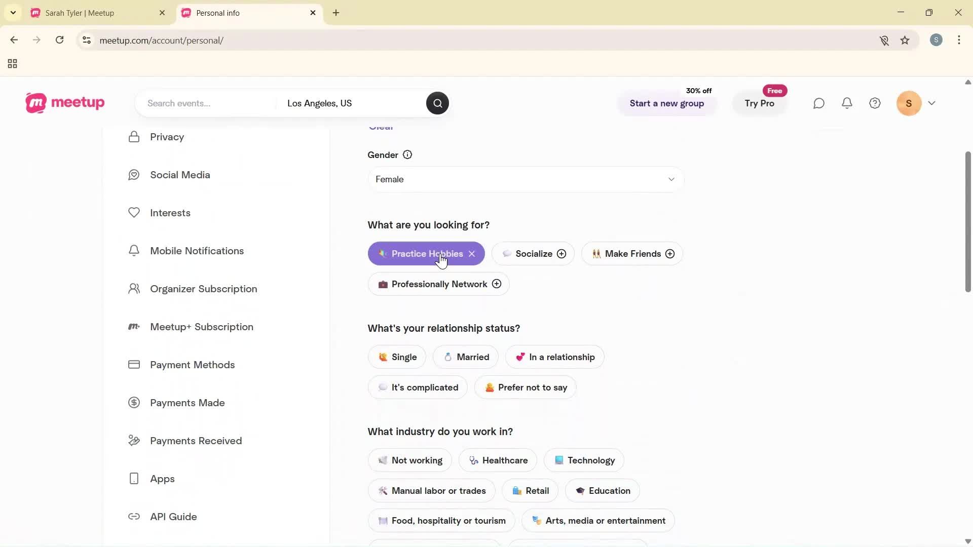Image resolution: width=973 pixels, height=547 pixels.
Task: Click the Start a new group button
Action: tap(666, 103)
